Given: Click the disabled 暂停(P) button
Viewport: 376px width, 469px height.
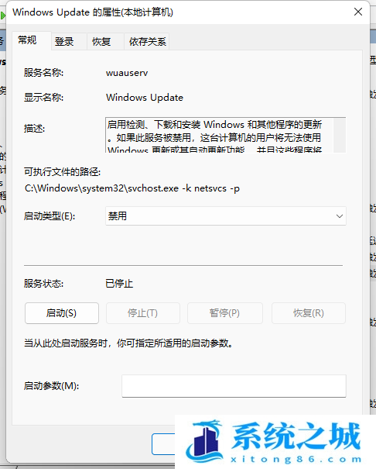Looking at the screenshot, I should 224,313.
